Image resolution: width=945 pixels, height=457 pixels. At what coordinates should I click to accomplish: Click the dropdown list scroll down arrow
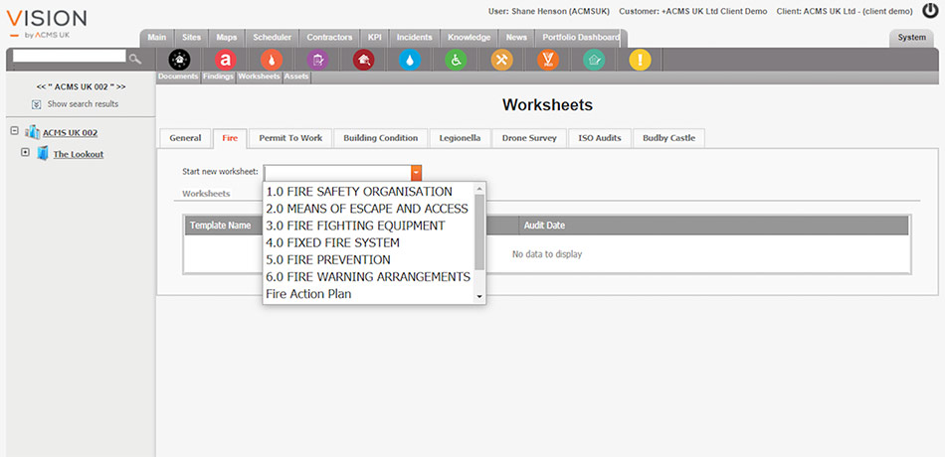479,296
